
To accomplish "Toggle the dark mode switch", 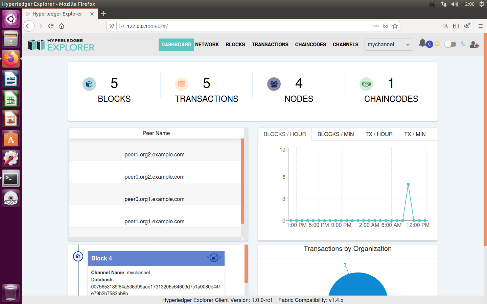I will [450, 44].
